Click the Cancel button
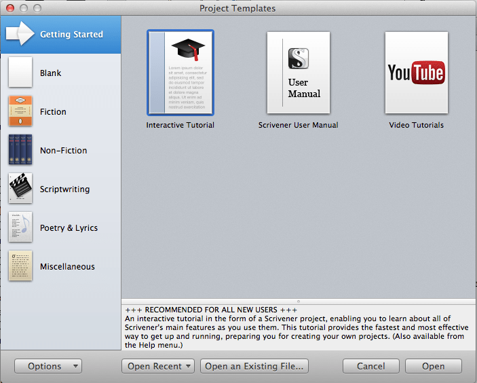This screenshot has width=477, height=383. tap(371, 366)
